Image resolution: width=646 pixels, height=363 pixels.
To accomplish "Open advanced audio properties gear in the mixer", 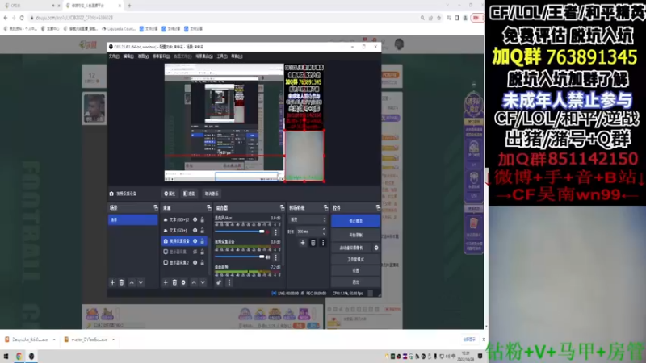I will [219, 283].
